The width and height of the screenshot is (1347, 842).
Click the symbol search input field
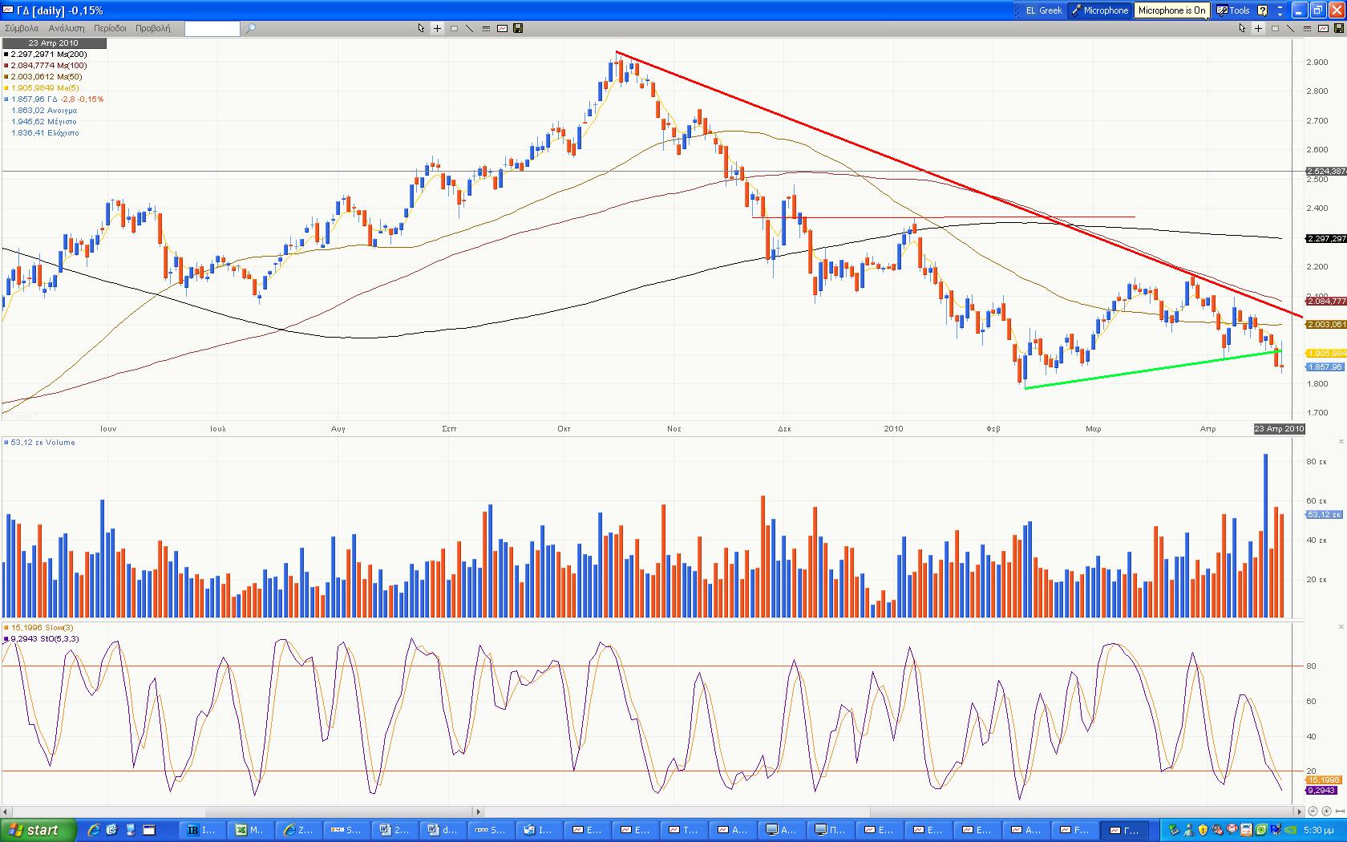pyautogui.click(x=212, y=29)
